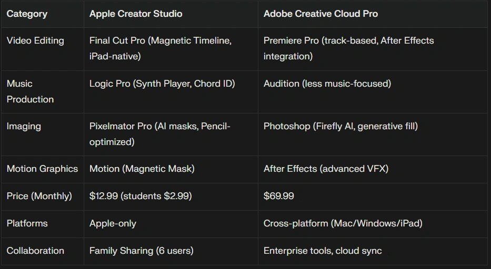
Task: Select the Motion Graphics row label
Action: pyautogui.click(x=42, y=169)
